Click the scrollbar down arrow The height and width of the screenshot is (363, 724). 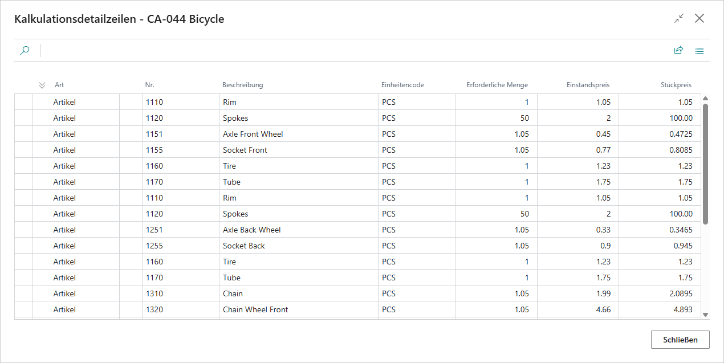[x=705, y=315]
